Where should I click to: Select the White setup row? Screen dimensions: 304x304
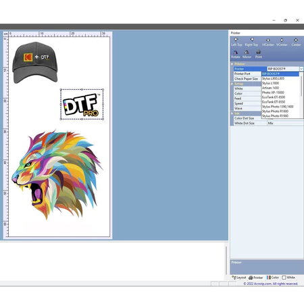247,88
